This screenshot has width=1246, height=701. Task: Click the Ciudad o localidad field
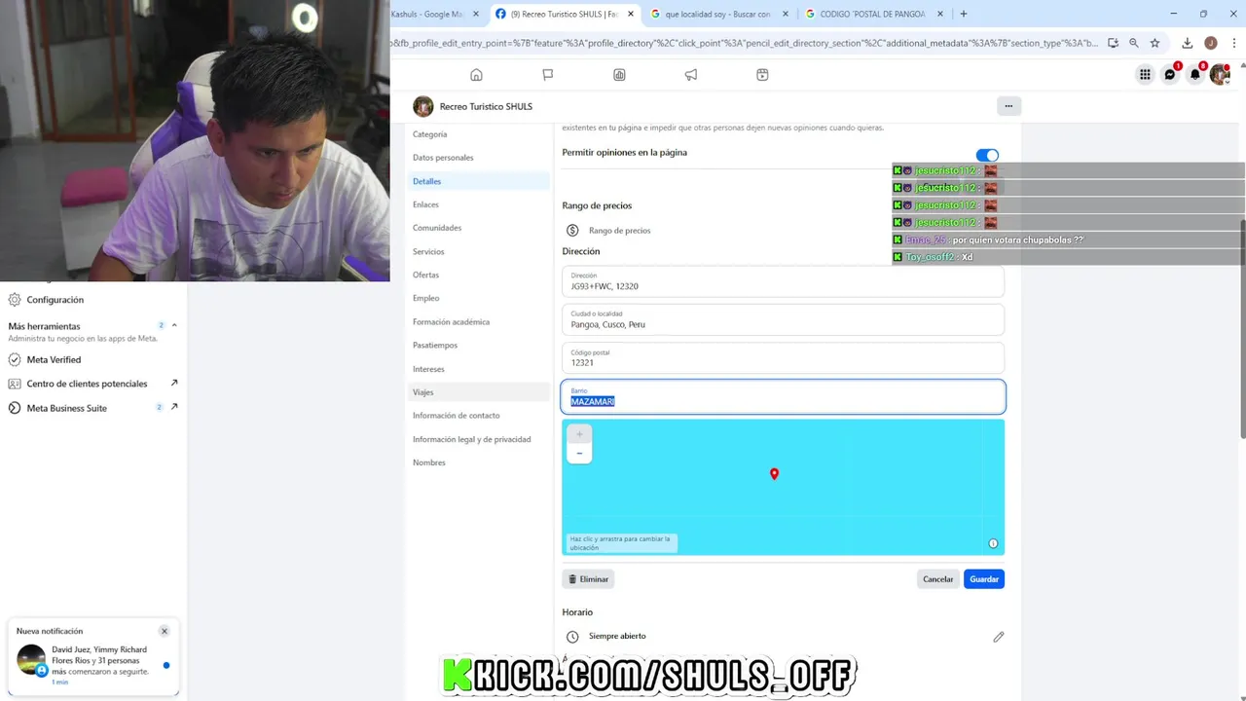[783, 319]
